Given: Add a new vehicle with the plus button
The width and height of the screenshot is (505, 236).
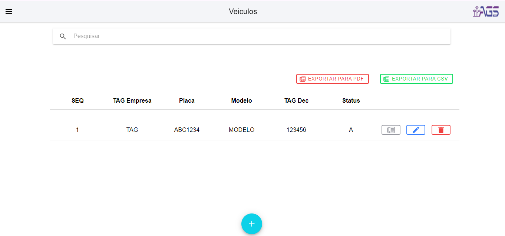Looking at the screenshot, I should click(x=252, y=224).
